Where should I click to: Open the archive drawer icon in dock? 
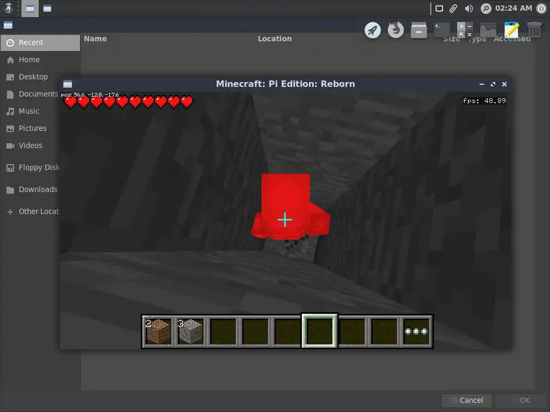tap(419, 30)
